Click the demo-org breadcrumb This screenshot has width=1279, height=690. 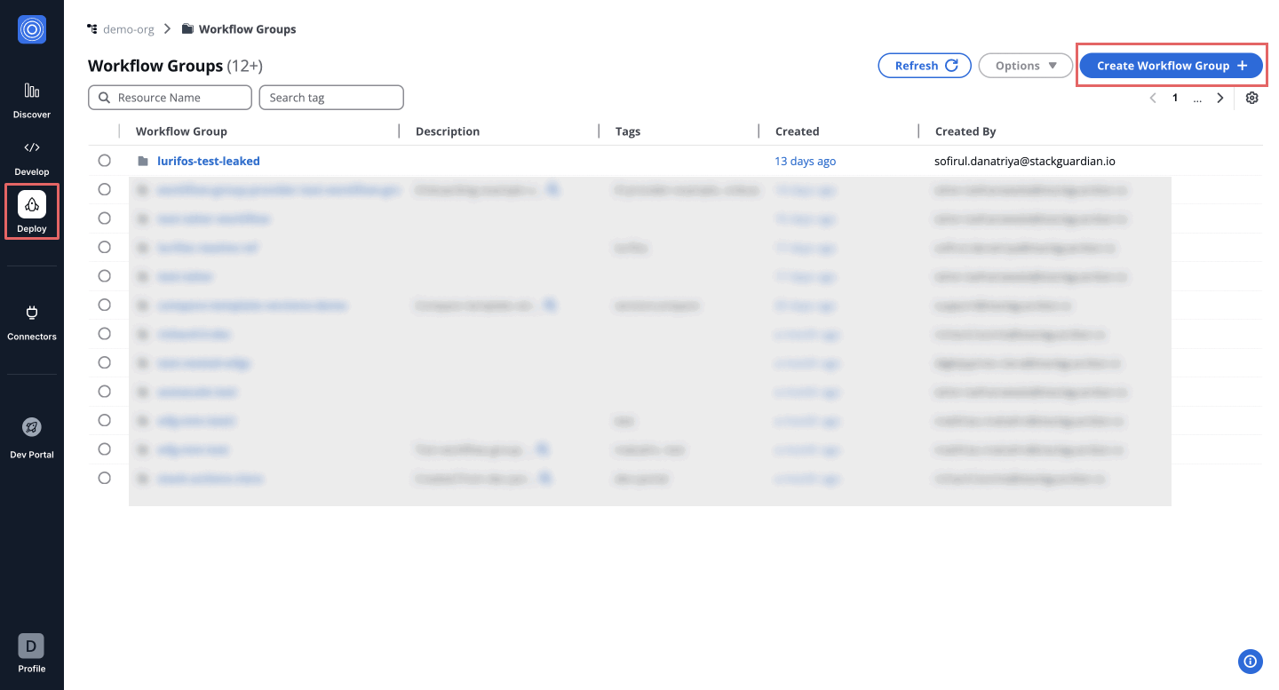[129, 29]
